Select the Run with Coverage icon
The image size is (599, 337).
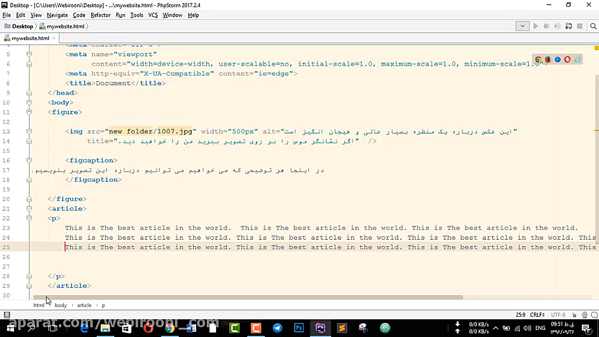tap(557, 26)
